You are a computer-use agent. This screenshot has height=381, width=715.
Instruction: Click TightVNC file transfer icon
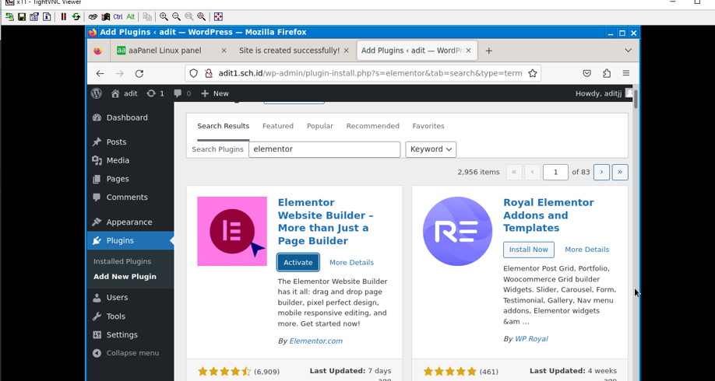147,17
